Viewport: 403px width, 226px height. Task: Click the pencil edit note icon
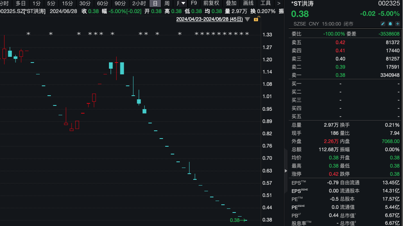click(x=383, y=24)
